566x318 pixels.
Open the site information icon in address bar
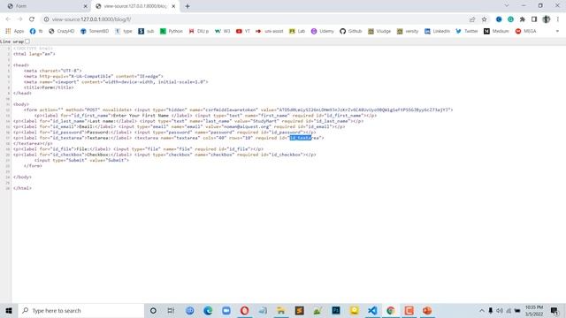pyautogui.click(x=46, y=19)
